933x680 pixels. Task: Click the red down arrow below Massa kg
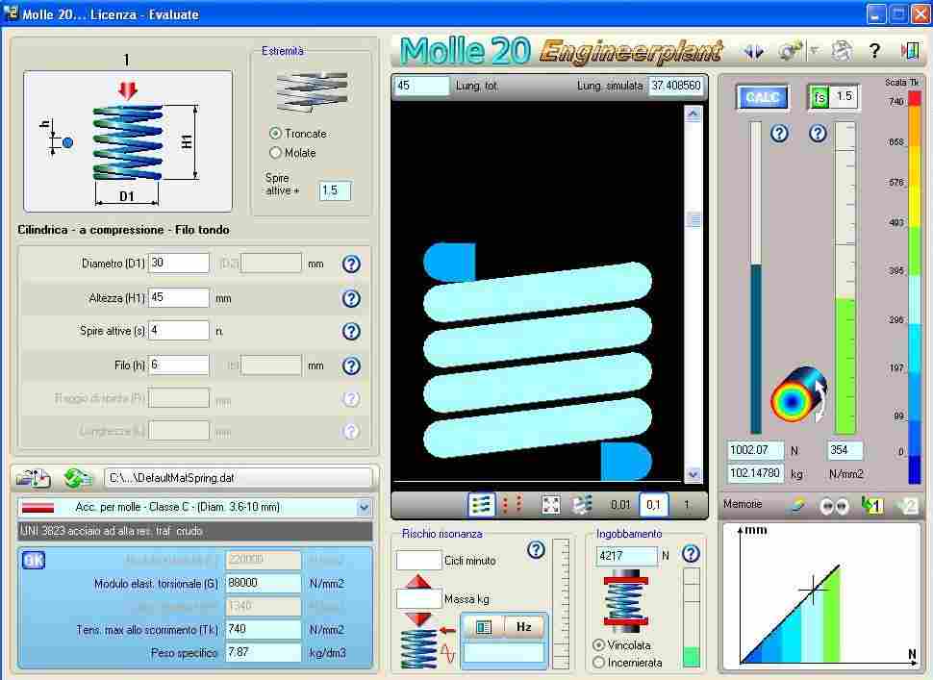click(419, 618)
